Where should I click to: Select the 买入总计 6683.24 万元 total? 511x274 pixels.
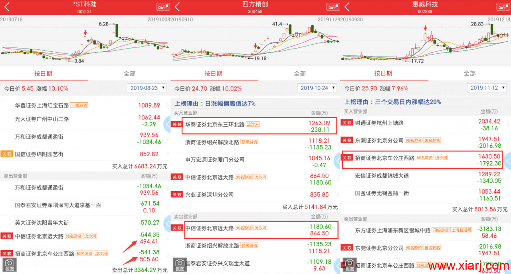140,166
